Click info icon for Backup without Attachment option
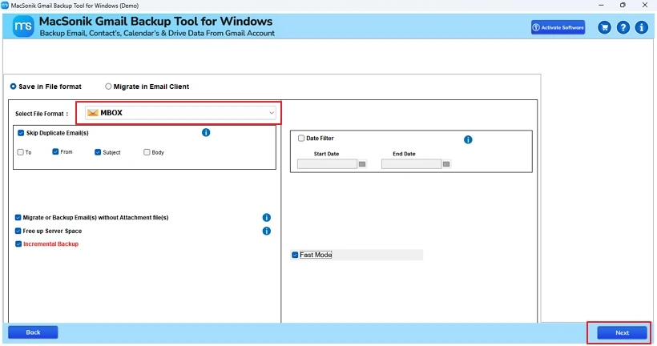The width and height of the screenshot is (657, 346). click(267, 218)
